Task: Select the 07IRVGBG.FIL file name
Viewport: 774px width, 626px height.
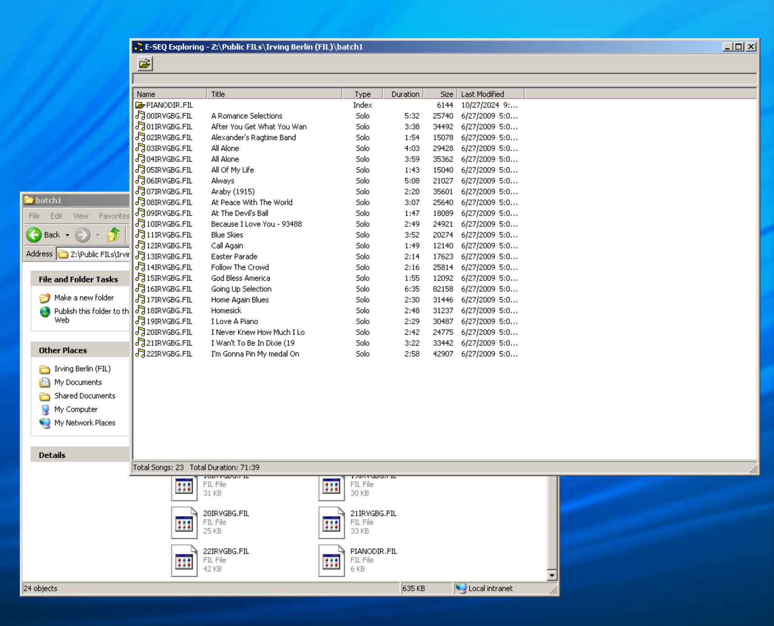Action: 169,192
